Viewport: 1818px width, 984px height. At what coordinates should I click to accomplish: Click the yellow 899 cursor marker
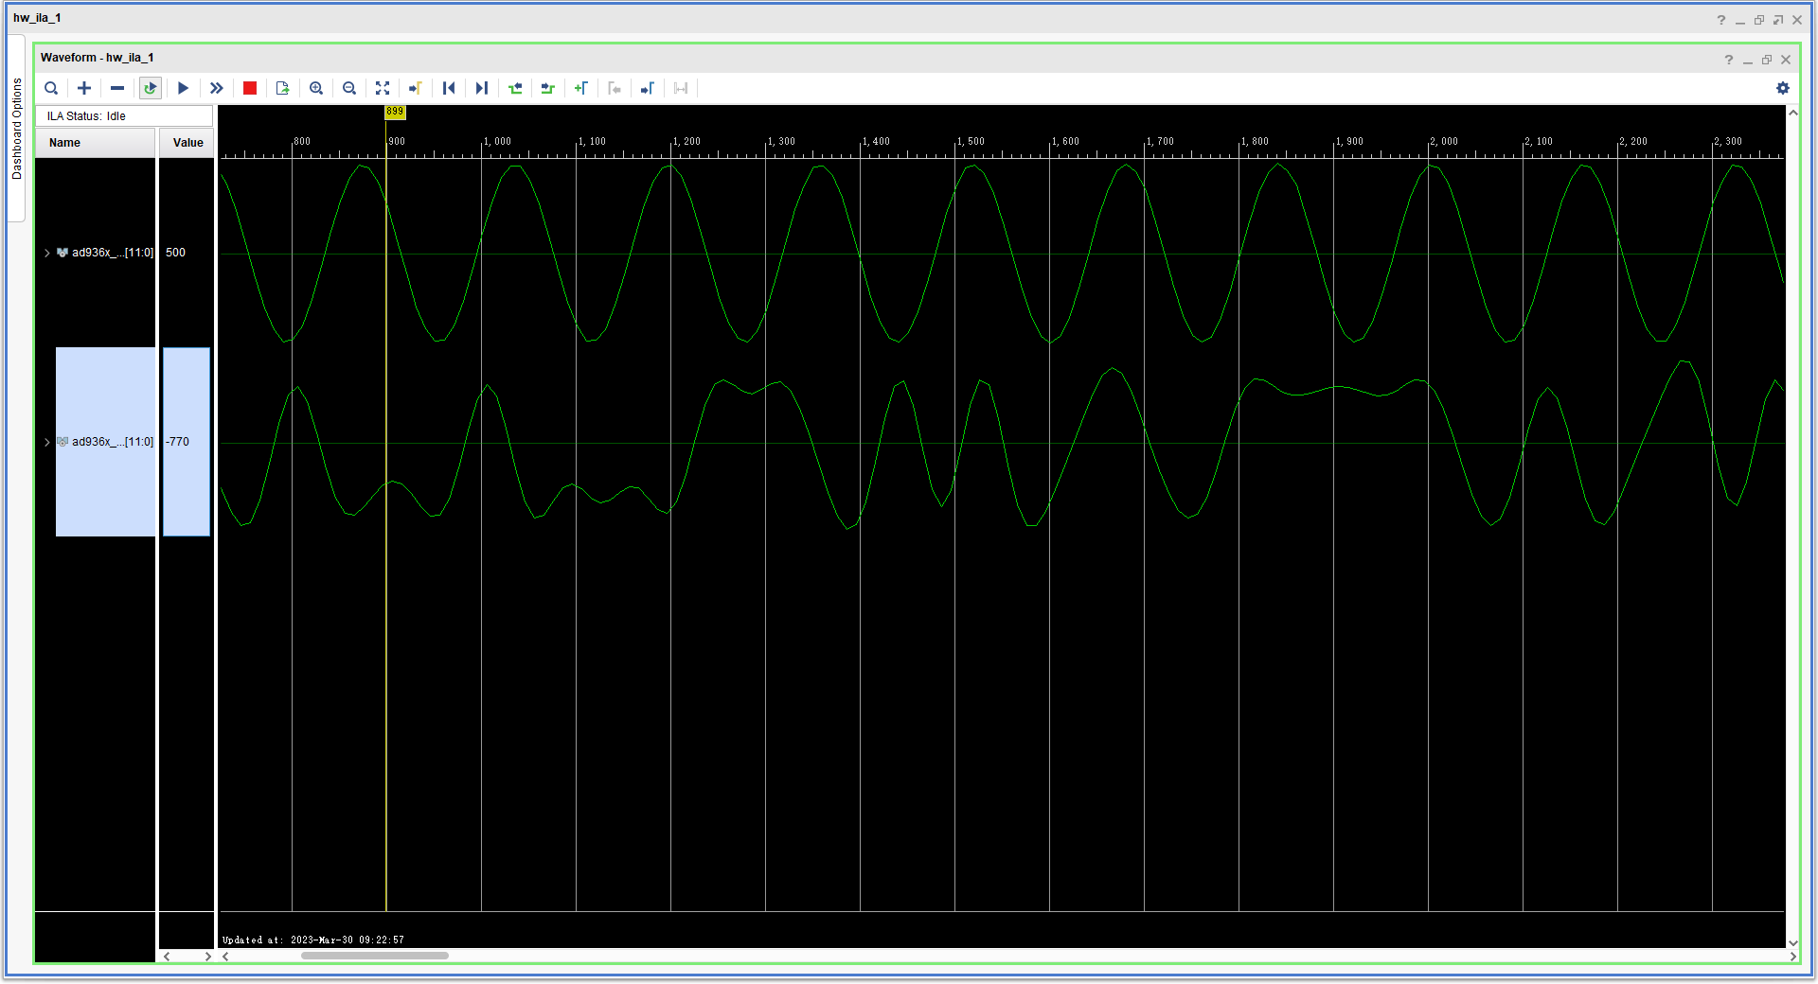(395, 112)
